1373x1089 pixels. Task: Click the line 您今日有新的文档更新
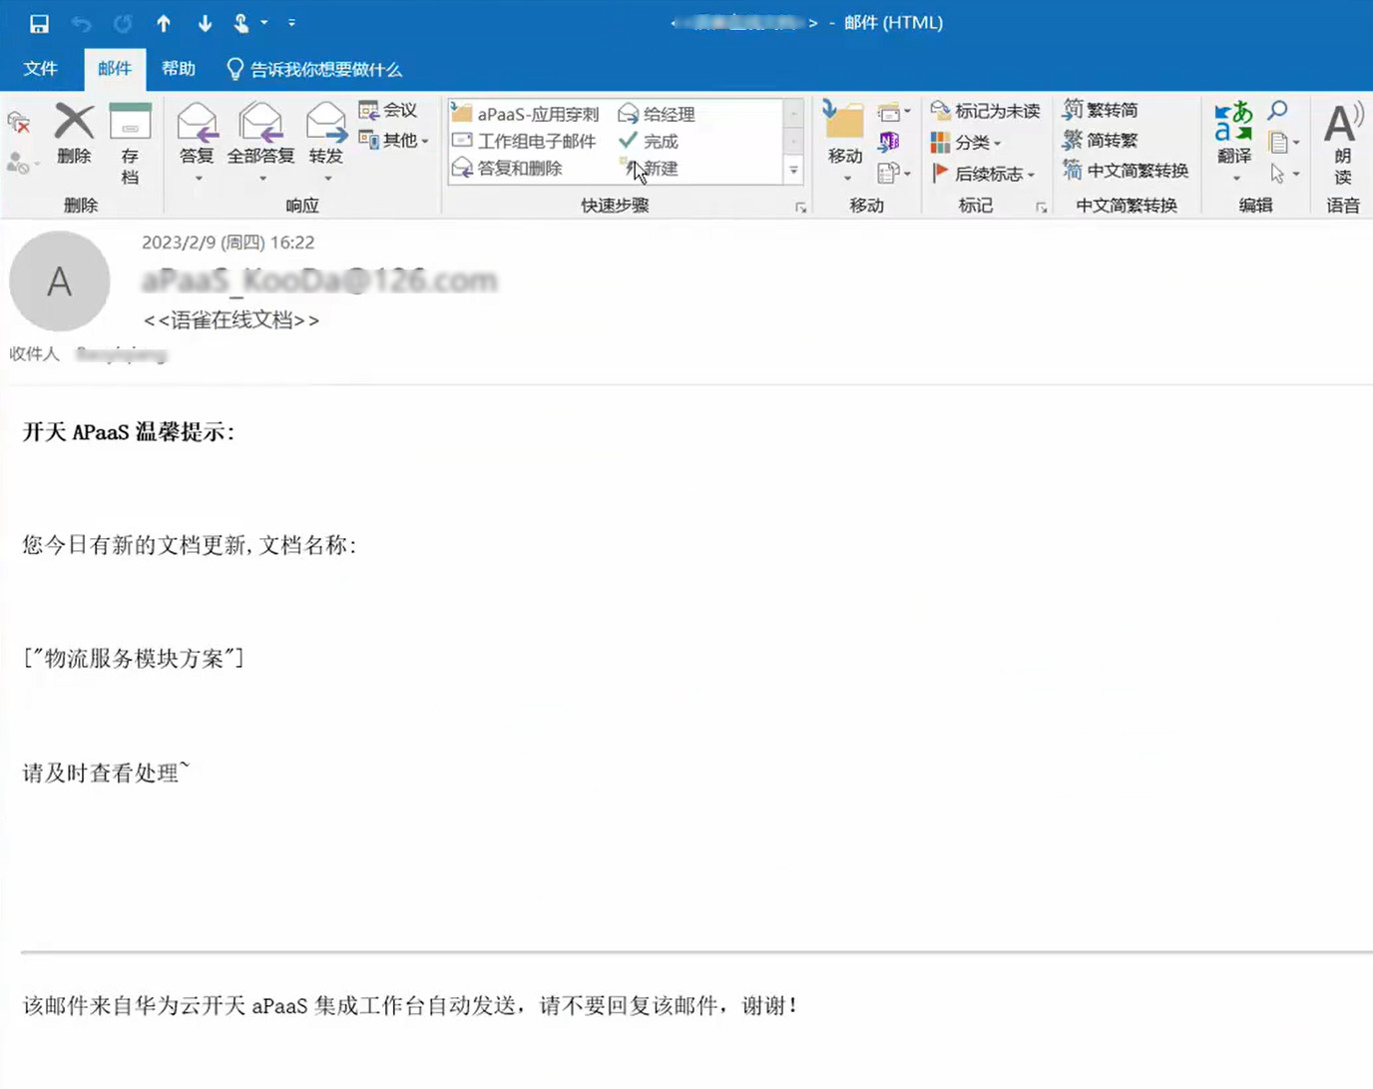(x=190, y=545)
